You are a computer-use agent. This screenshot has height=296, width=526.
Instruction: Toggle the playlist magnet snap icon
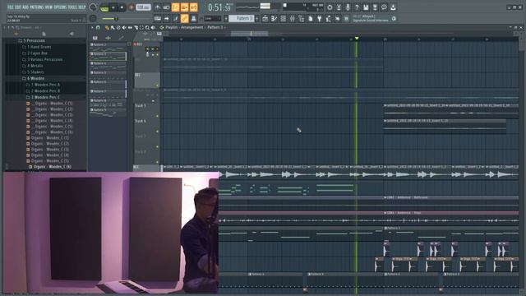pos(98,27)
